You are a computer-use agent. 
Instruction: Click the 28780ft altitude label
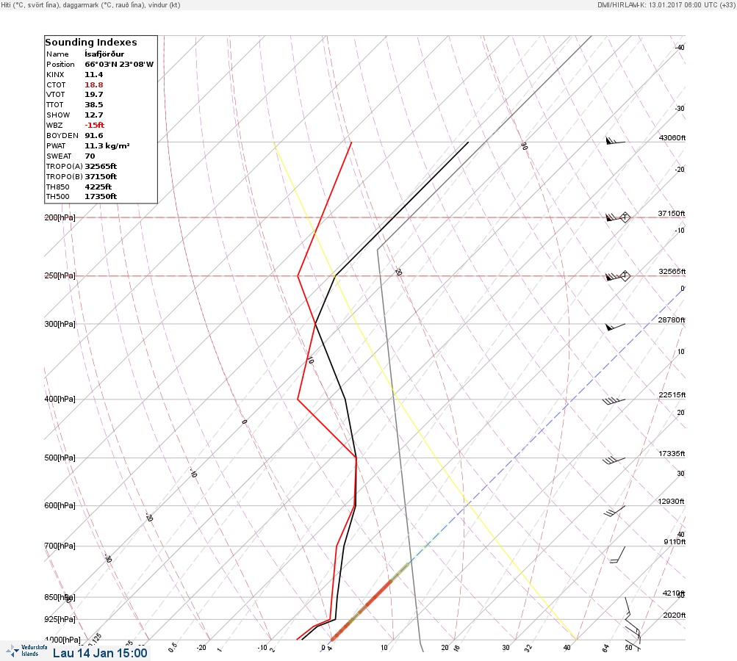coord(671,320)
